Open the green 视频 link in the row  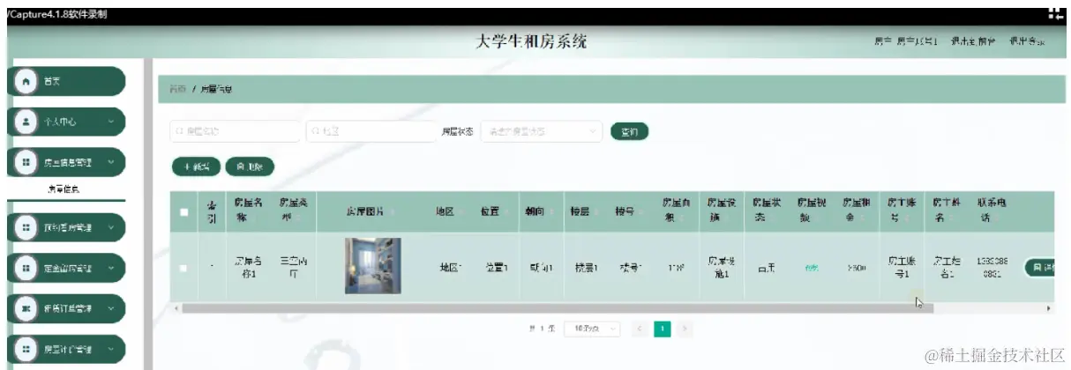[x=810, y=269]
